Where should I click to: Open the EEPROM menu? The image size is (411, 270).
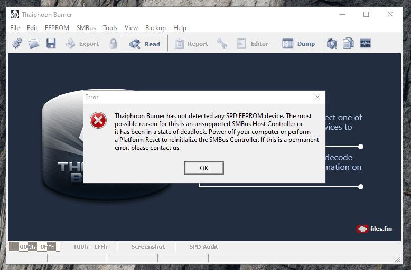57,28
